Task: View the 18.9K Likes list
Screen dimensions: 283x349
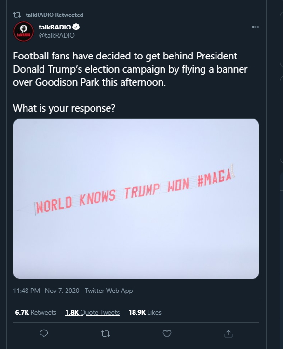Action: pos(145,312)
